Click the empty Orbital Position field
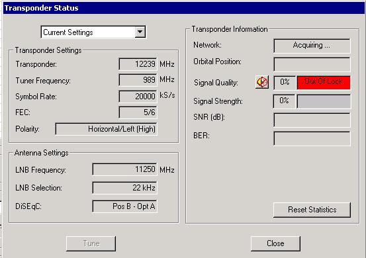 pos(312,64)
